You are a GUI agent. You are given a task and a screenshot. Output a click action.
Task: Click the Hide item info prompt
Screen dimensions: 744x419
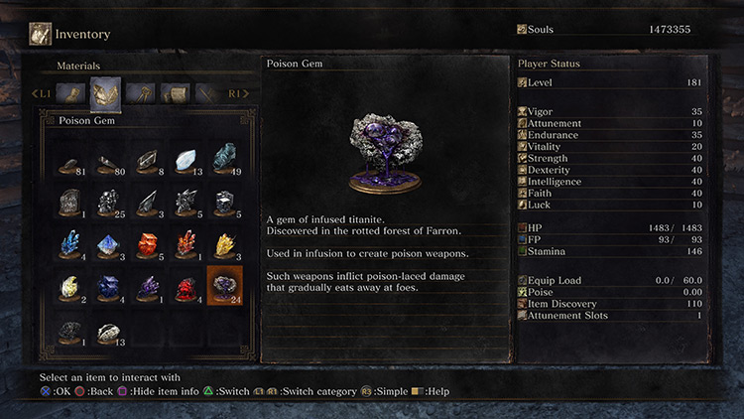[158, 391]
